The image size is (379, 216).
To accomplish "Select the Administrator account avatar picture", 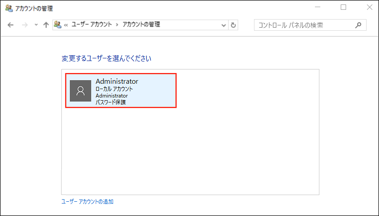I will point(81,91).
